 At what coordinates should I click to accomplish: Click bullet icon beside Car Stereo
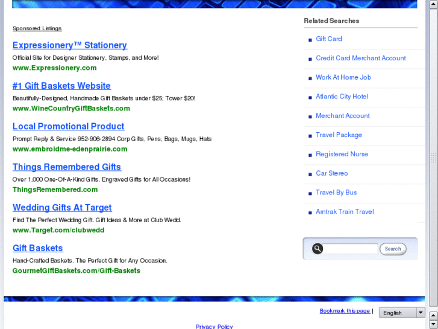(x=310, y=174)
